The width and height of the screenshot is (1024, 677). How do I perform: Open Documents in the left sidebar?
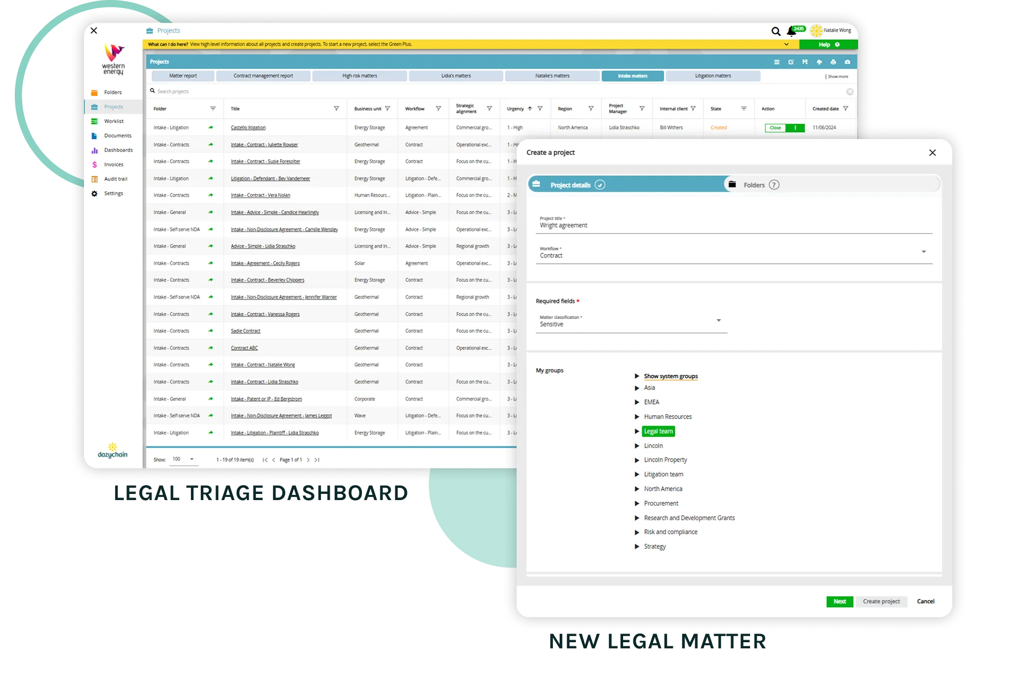118,136
